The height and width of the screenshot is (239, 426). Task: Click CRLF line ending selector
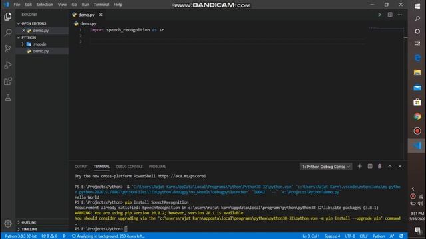(x=364, y=236)
